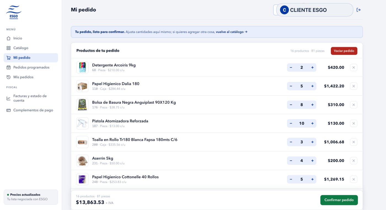The image size is (386, 210).
Task: Click the product name 'Aserrin 5kg'
Action: click(103, 158)
